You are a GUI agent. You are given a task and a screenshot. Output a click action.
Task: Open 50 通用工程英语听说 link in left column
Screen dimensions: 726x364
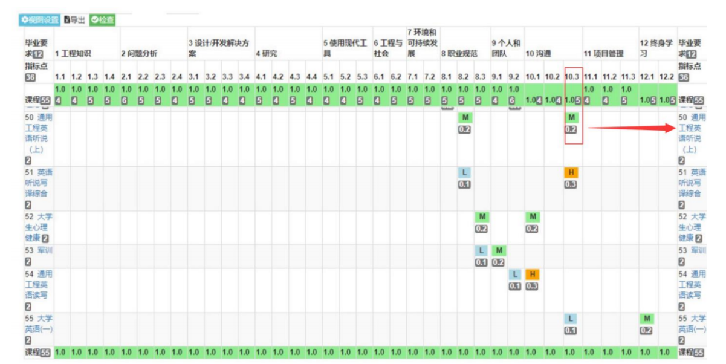[39, 133]
